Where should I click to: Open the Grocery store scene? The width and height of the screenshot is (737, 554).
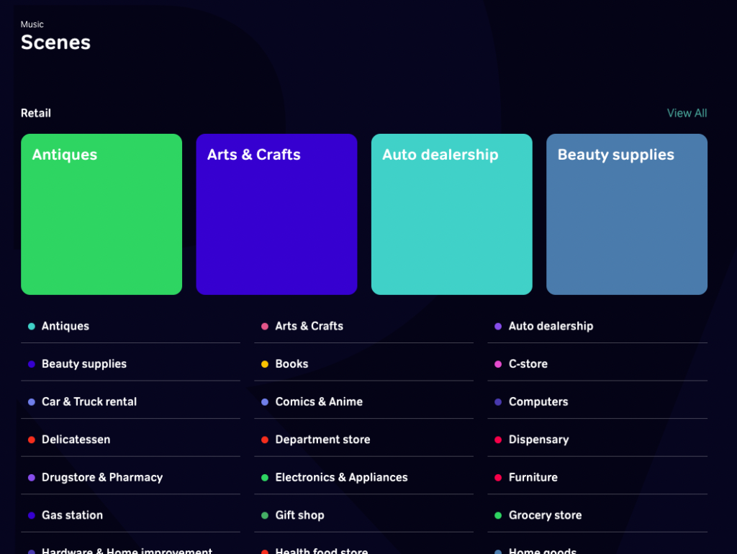coord(597,515)
